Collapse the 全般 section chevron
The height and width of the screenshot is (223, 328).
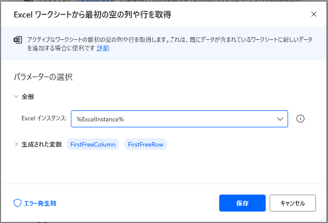(16, 96)
